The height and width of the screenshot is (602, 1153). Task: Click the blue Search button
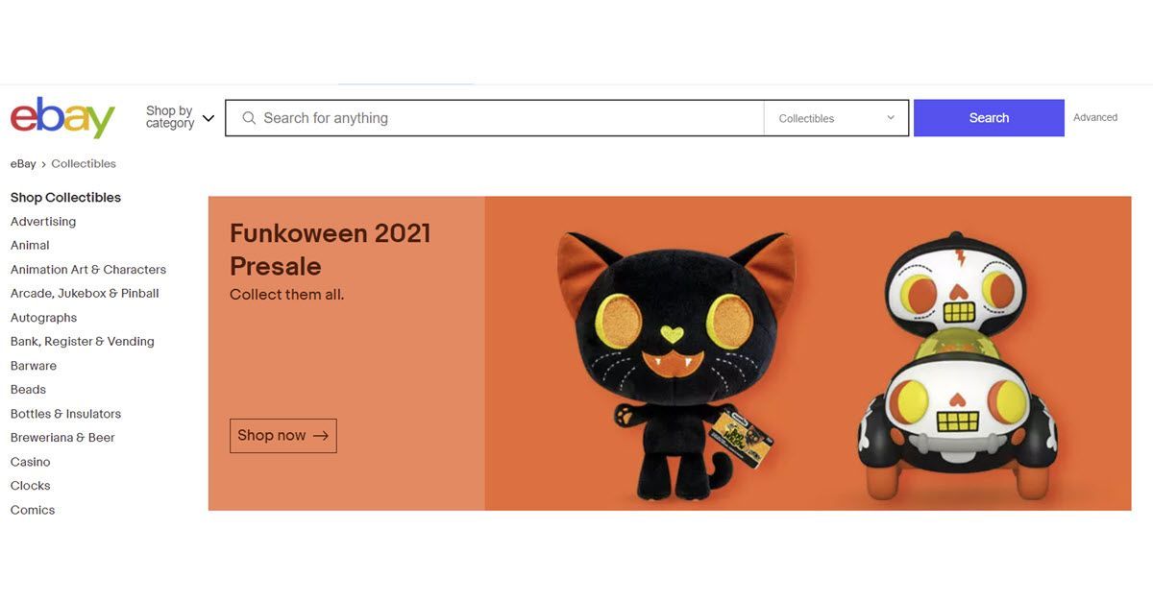[x=989, y=118]
